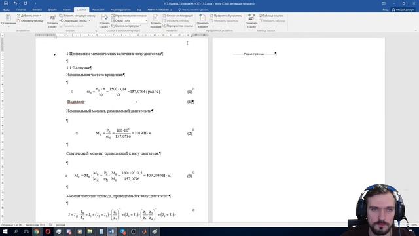
Task: Open ribbon display options icon
Action: pos(384,3)
